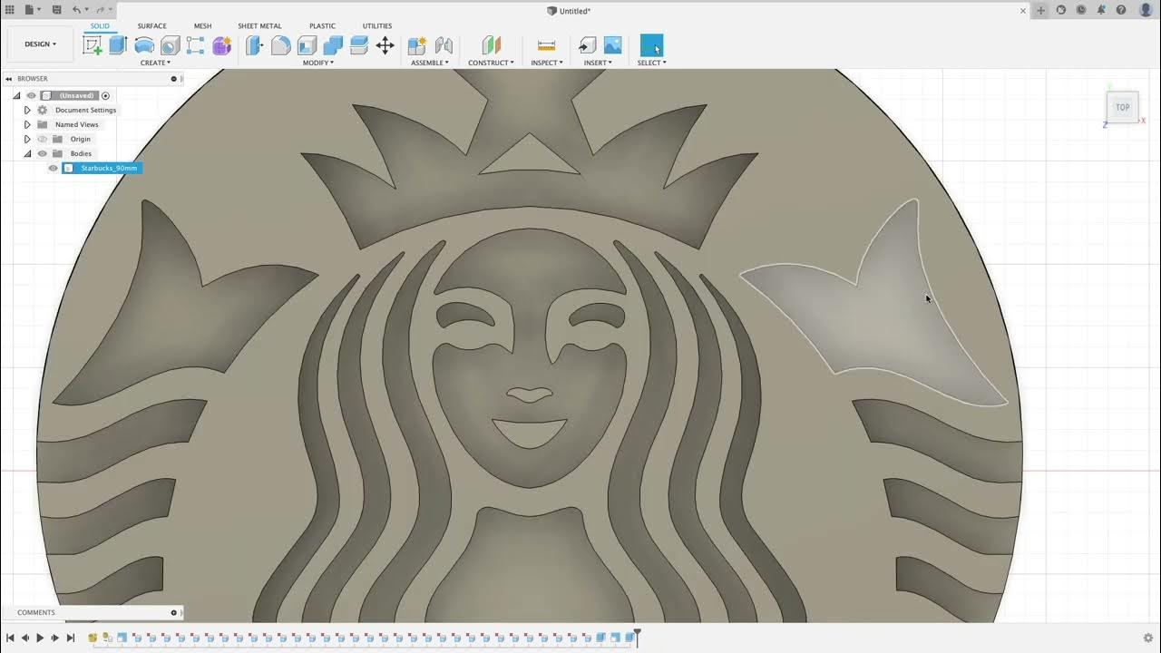Viewport: 1161px width, 653px height.
Task: Open the Select dropdown menu
Action: point(651,63)
